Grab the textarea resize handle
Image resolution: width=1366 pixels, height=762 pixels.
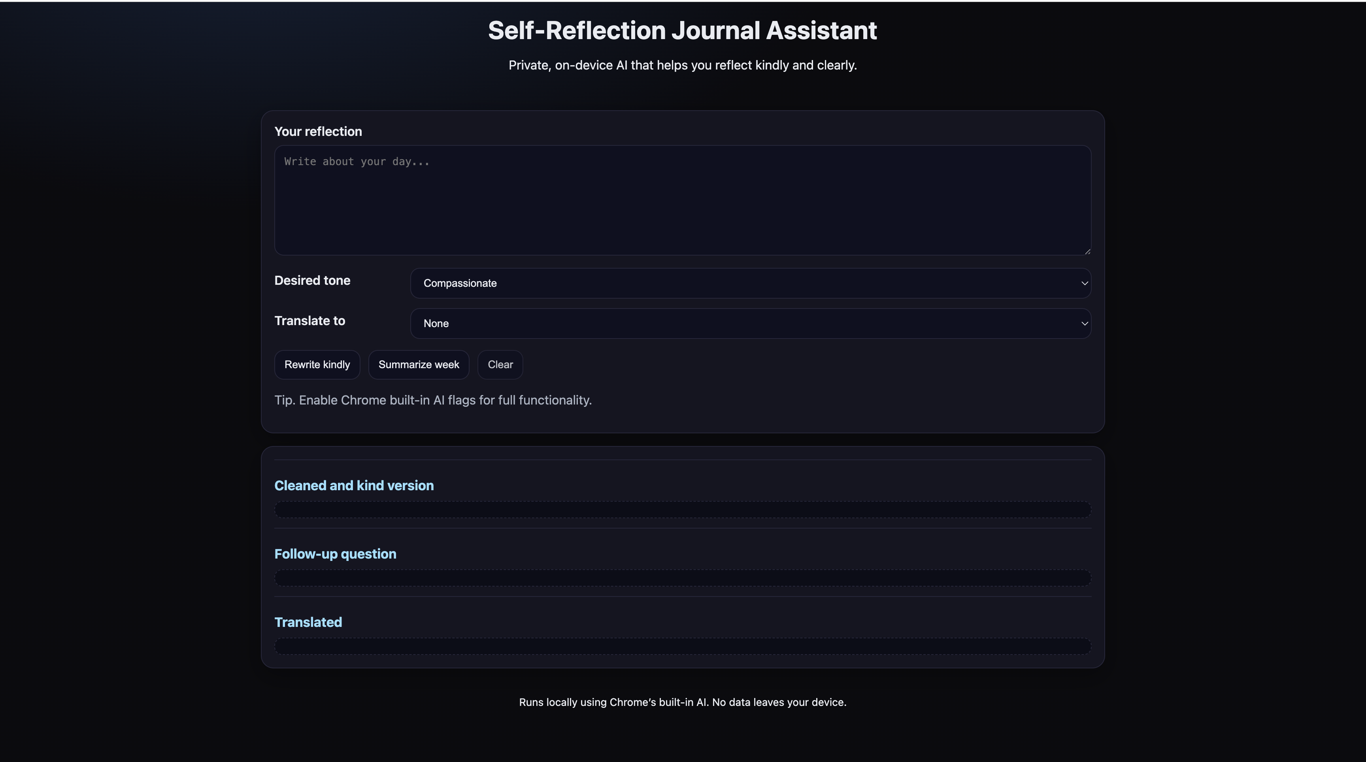1087,251
